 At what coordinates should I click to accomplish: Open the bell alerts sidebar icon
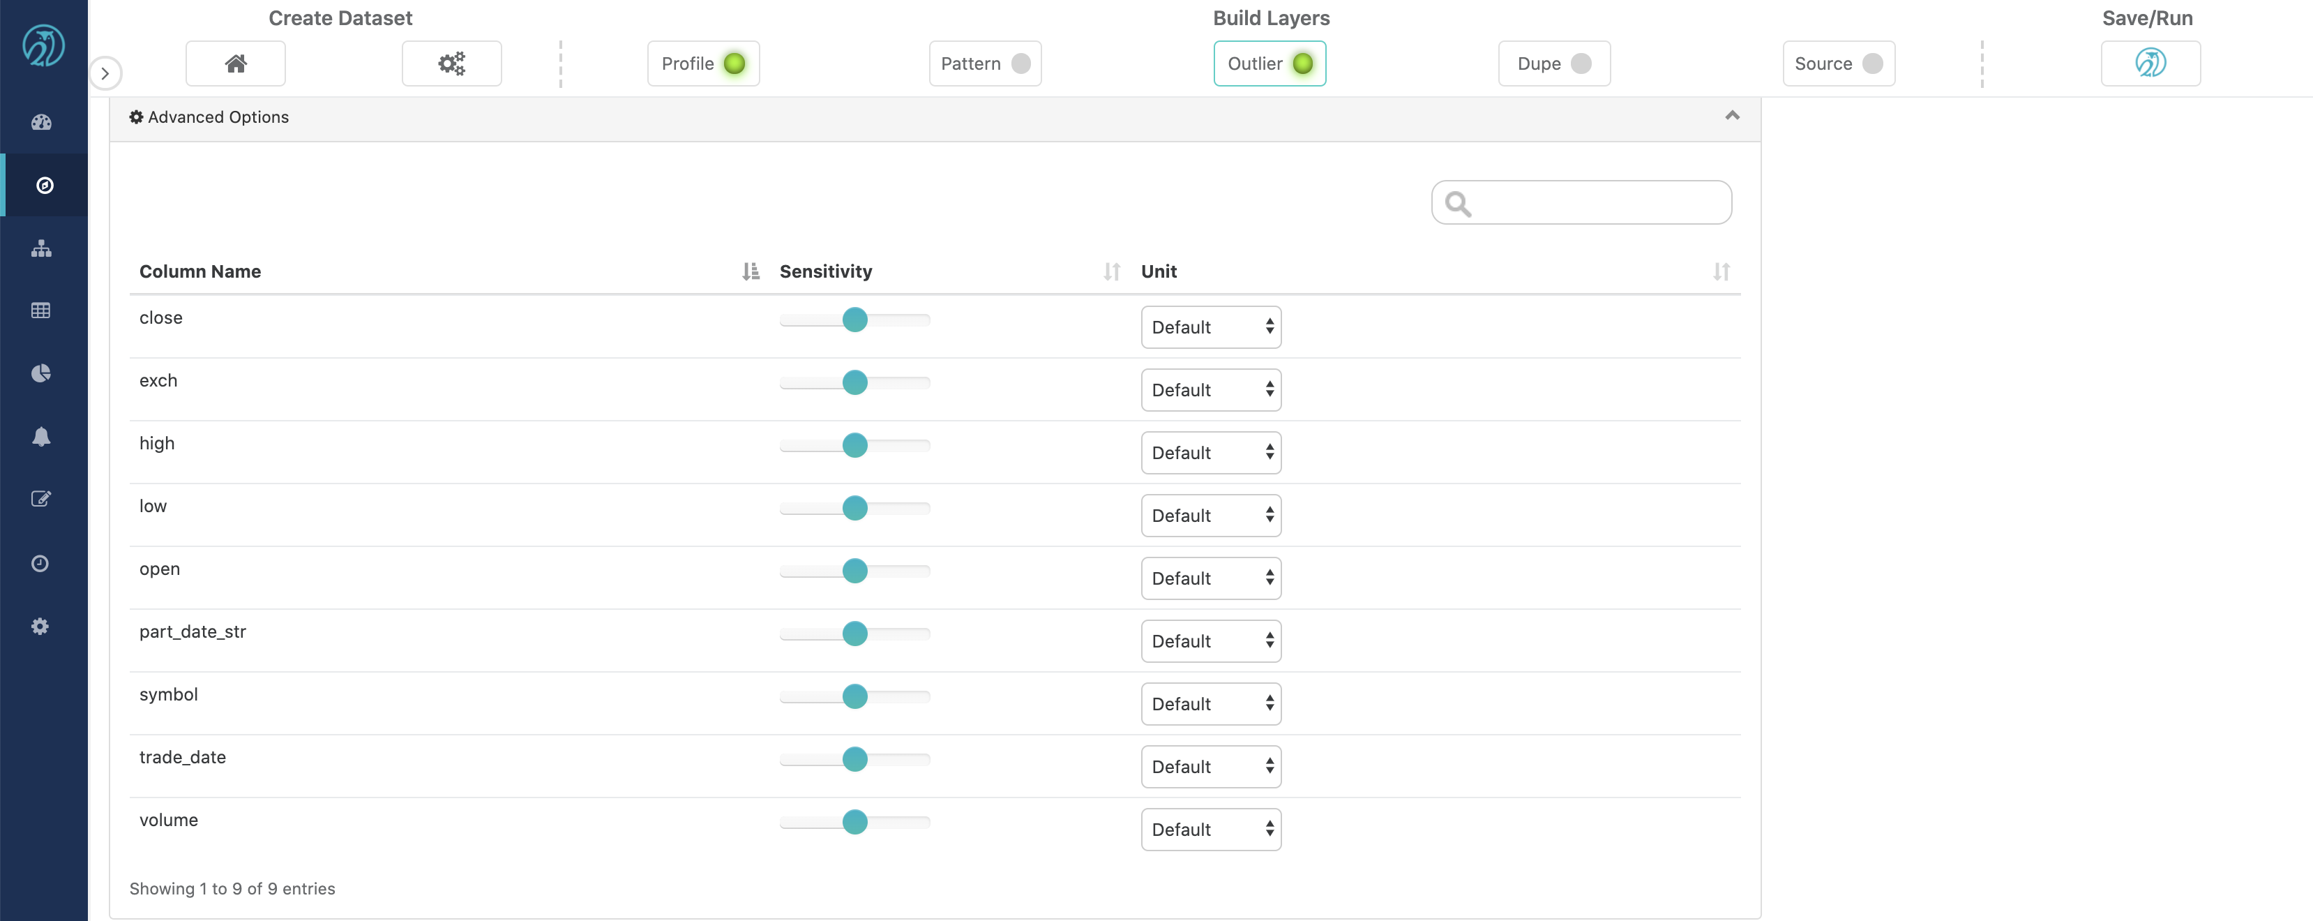[x=41, y=437]
